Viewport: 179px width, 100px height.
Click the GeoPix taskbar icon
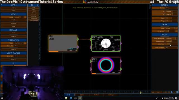(80, 98)
